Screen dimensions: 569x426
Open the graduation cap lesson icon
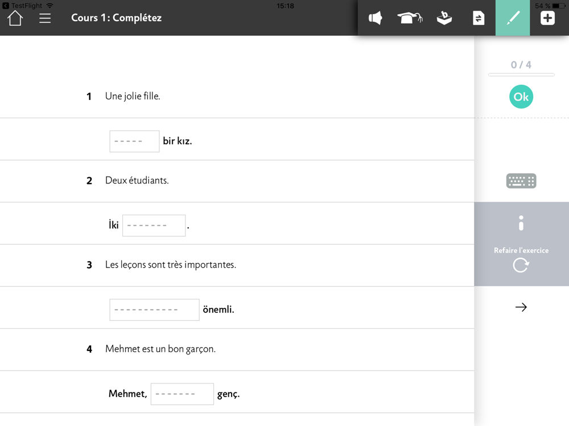410,18
